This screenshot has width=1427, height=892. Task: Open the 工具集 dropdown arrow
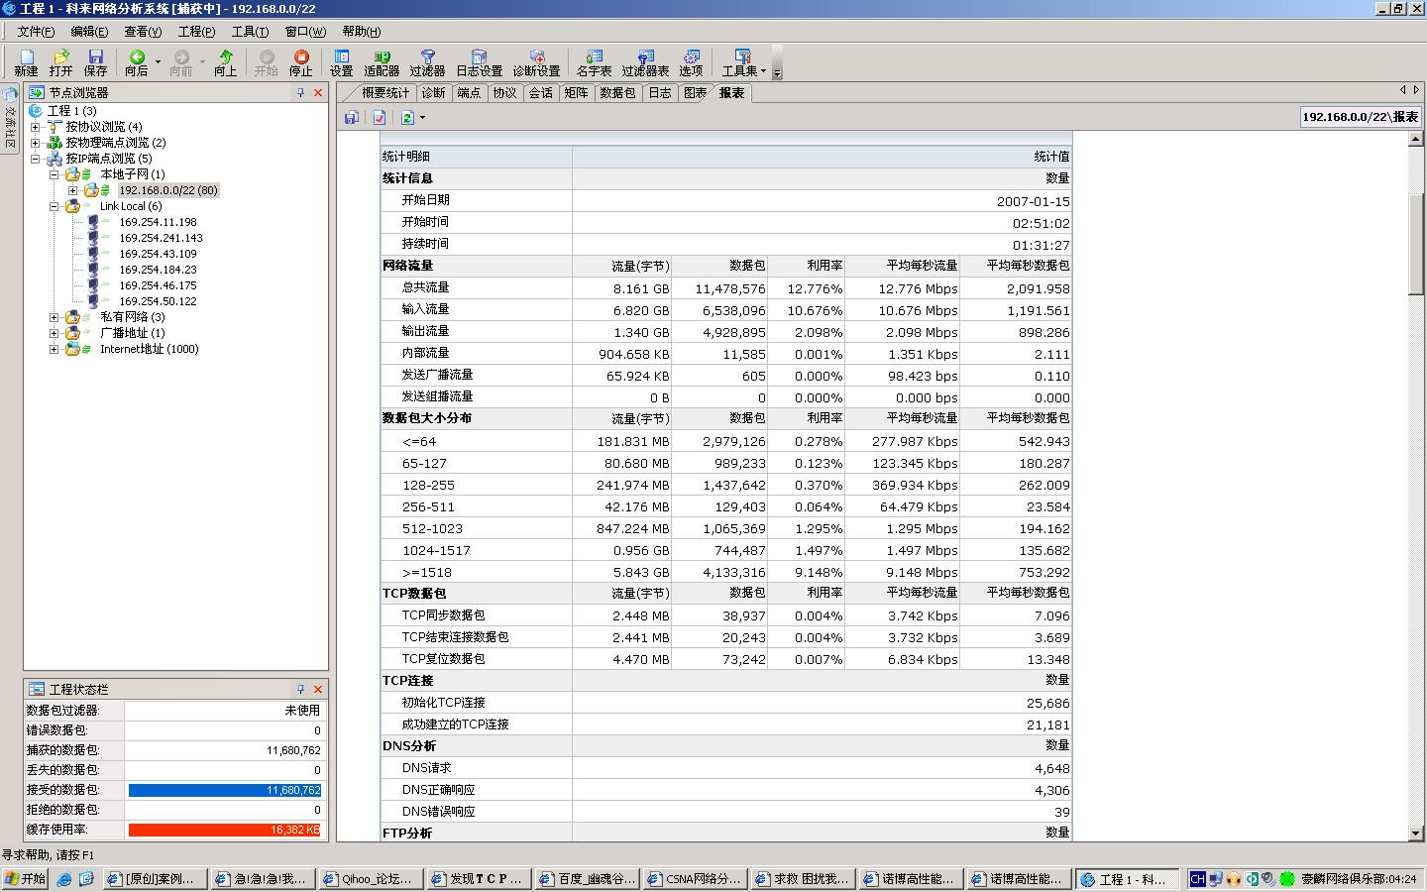763,71
